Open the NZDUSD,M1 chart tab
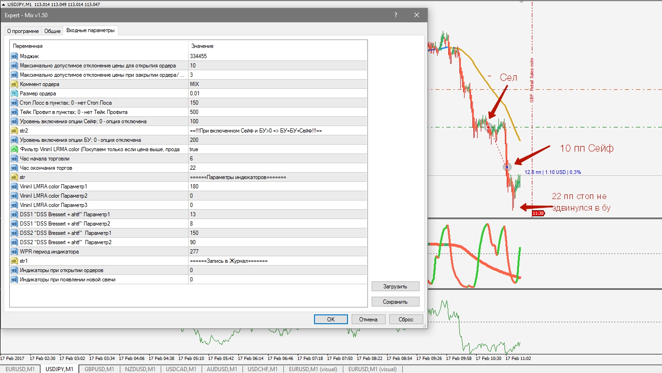The width and height of the screenshot is (662, 373). tap(140, 369)
